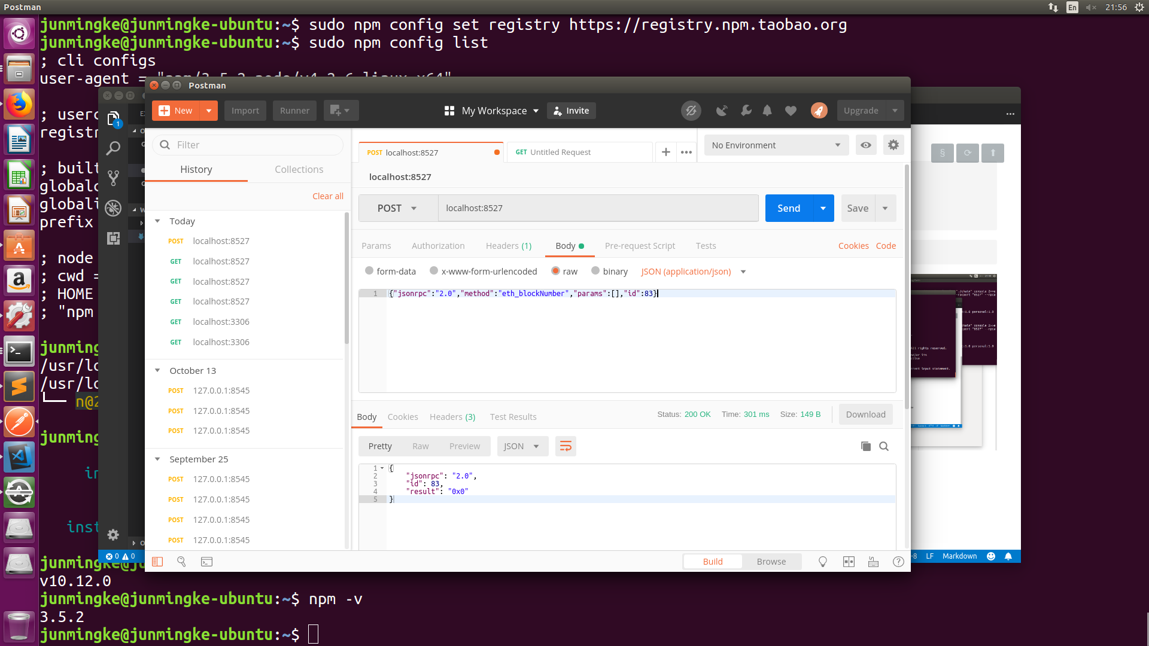The image size is (1149, 646).
Task: Switch to Untitled Request tab
Action: pos(578,152)
